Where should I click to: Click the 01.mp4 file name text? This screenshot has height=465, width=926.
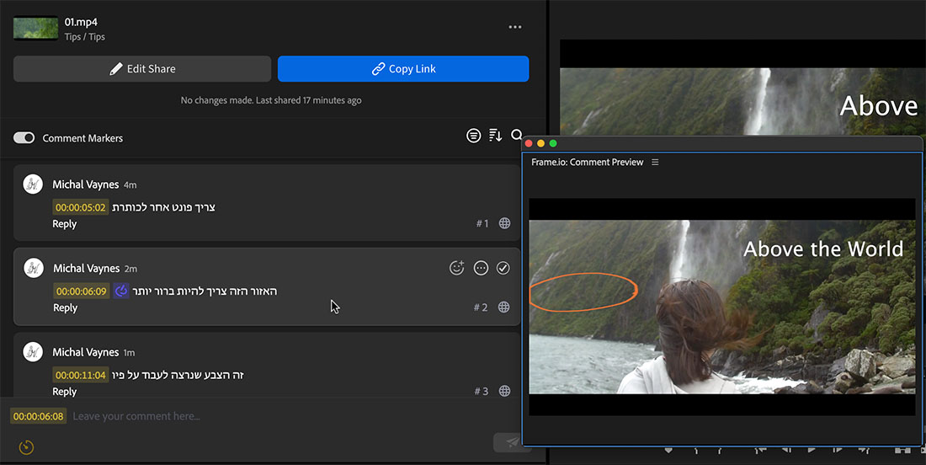tap(81, 22)
